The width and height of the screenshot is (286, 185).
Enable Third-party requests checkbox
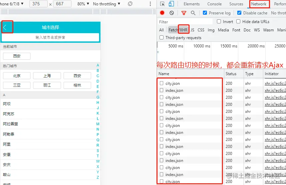point(162,37)
